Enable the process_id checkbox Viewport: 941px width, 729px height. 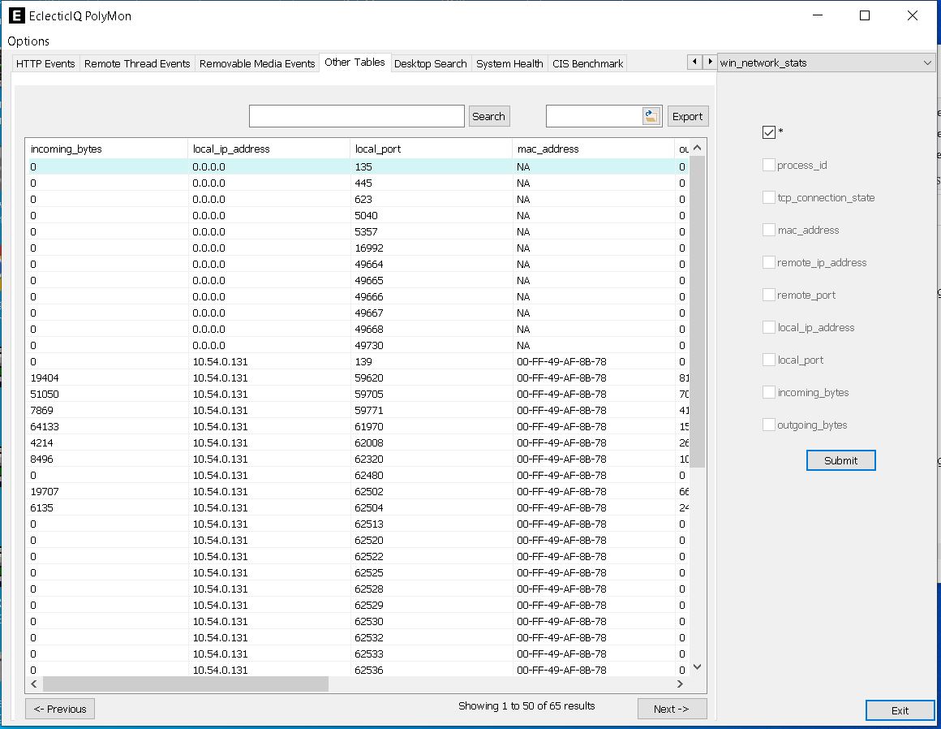[x=768, y=164]
